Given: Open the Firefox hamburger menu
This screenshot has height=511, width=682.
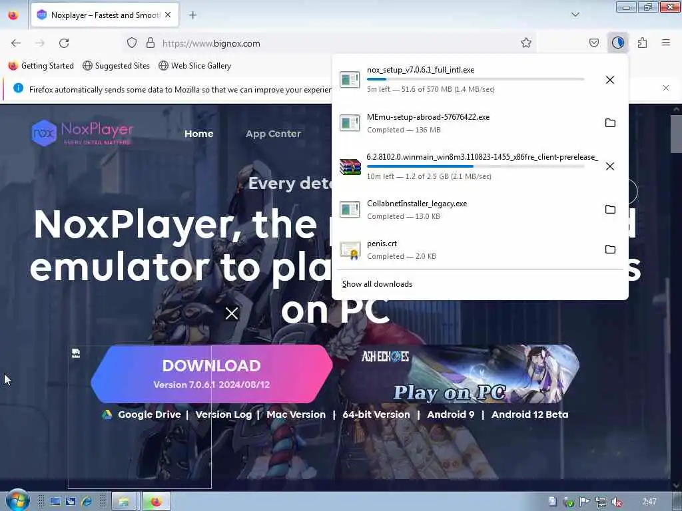Looking at the screenshot, I should (666, 43).
